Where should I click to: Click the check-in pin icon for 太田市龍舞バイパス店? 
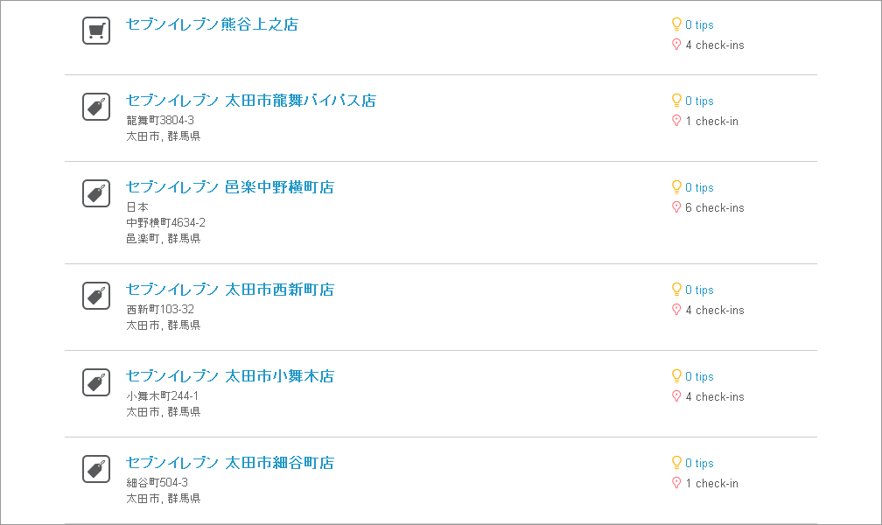(676, 121)
